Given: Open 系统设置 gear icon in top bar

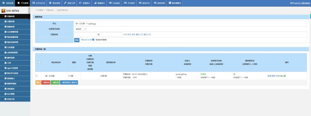Looking at the screenshot, I should click(3, 3).
